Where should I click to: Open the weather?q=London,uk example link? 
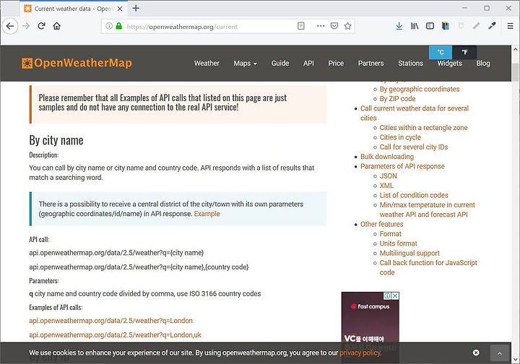[115, 335]
